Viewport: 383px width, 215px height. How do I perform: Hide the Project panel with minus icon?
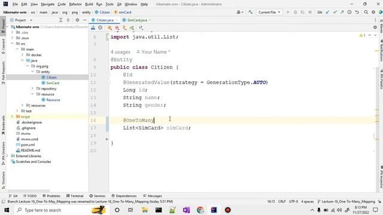[x=84, y=20]
